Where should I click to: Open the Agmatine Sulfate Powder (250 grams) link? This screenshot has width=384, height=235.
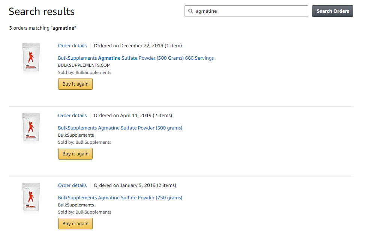(120, 198)
